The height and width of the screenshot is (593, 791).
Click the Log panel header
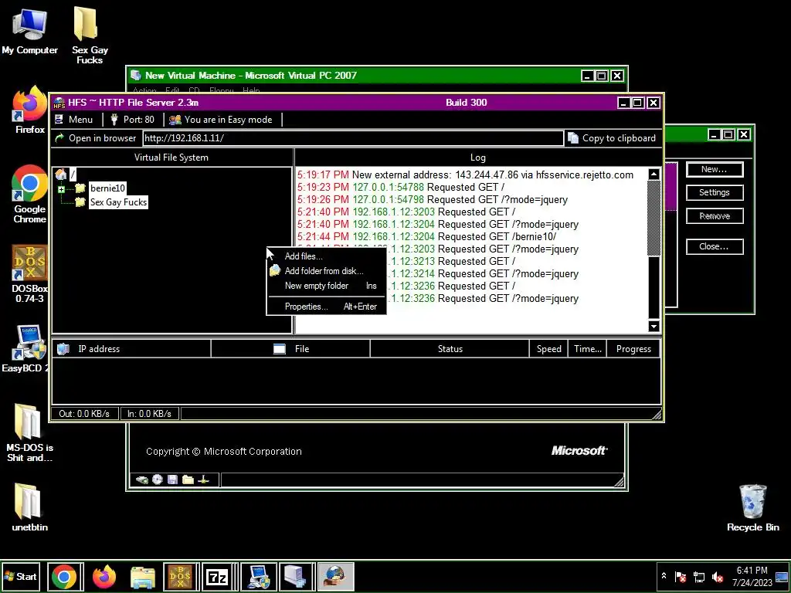click(477, 158)
